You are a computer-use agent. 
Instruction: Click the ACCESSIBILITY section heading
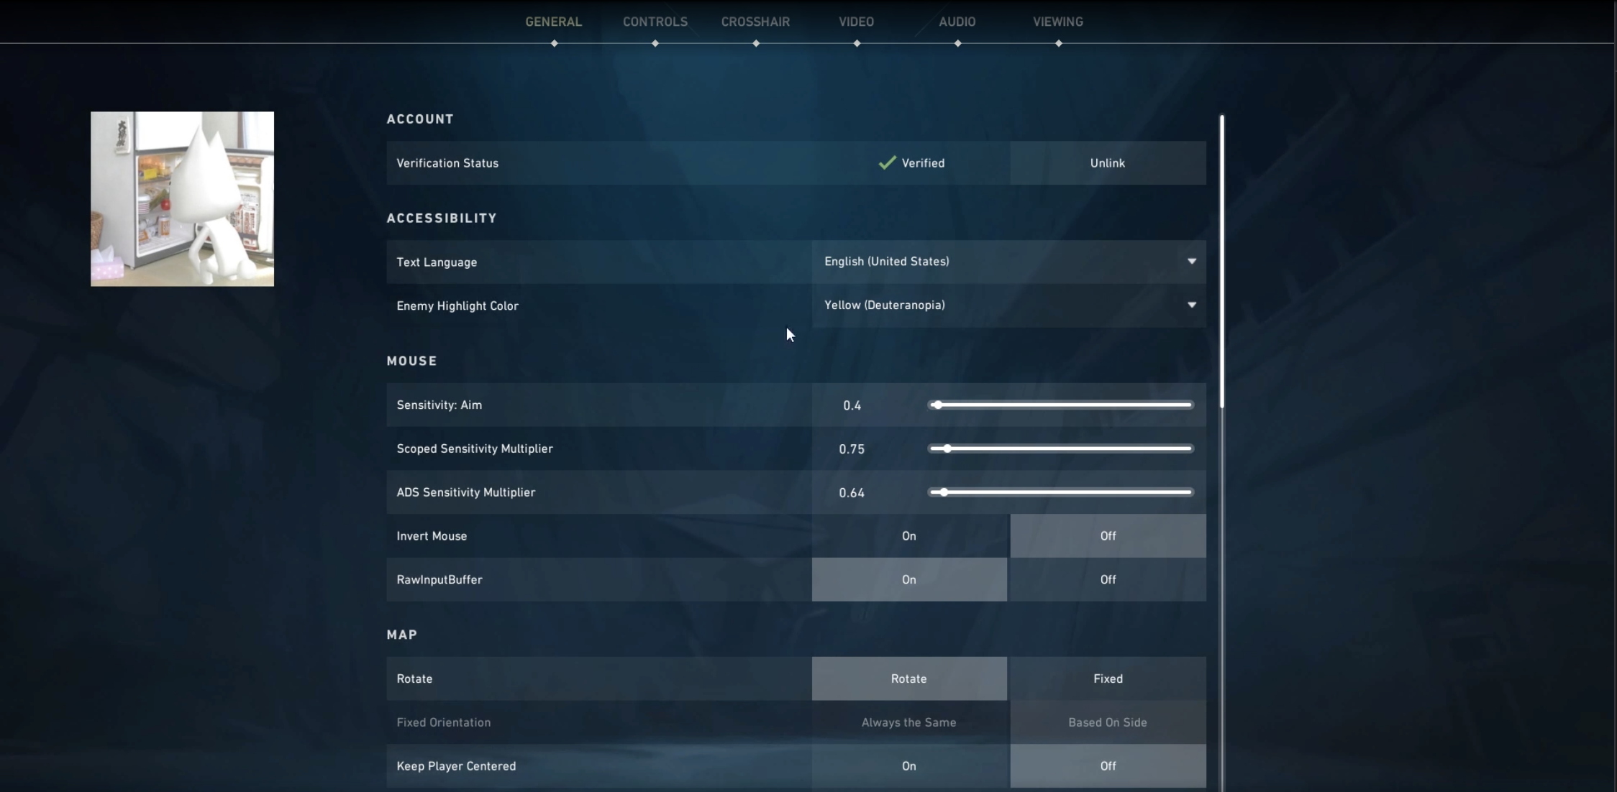click(442, 218)
